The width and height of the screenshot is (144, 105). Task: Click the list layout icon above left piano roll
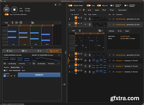(x=33, y=23)
